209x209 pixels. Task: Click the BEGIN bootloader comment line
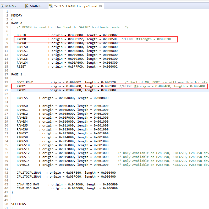click(73, 27)
